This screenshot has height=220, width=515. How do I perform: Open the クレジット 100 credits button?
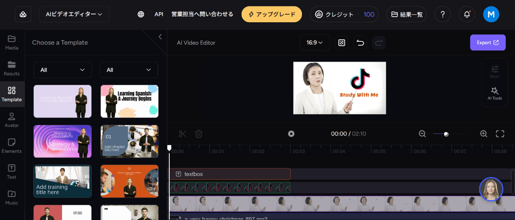(x=344, y=14)
